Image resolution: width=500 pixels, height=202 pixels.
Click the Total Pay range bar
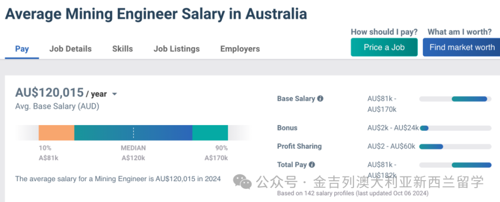[x=456, y=165]
